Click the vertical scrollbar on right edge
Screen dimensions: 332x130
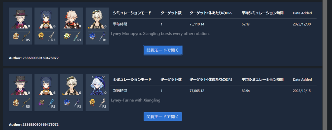click(327, 65)
